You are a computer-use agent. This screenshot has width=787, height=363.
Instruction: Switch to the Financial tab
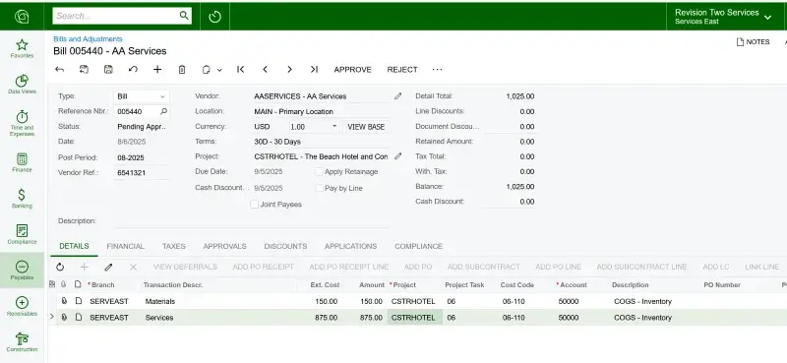[x=126, y=246]
